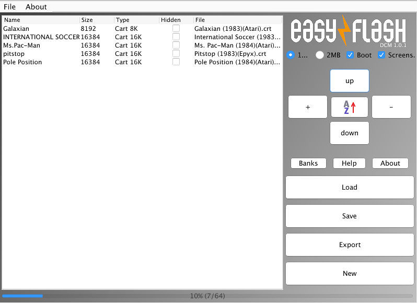Click the easyFlash logo
417x303 pixels.
coord(348,31)
